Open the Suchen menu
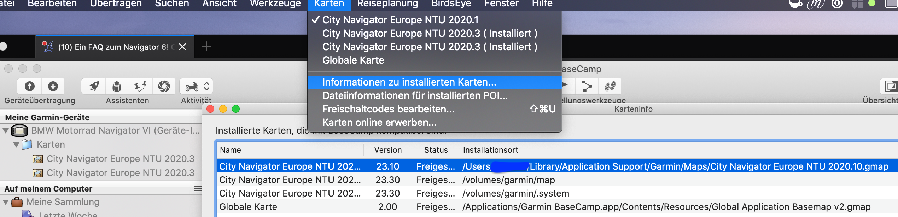Screen dimensions: 898x217 click(x=172, y=4)
